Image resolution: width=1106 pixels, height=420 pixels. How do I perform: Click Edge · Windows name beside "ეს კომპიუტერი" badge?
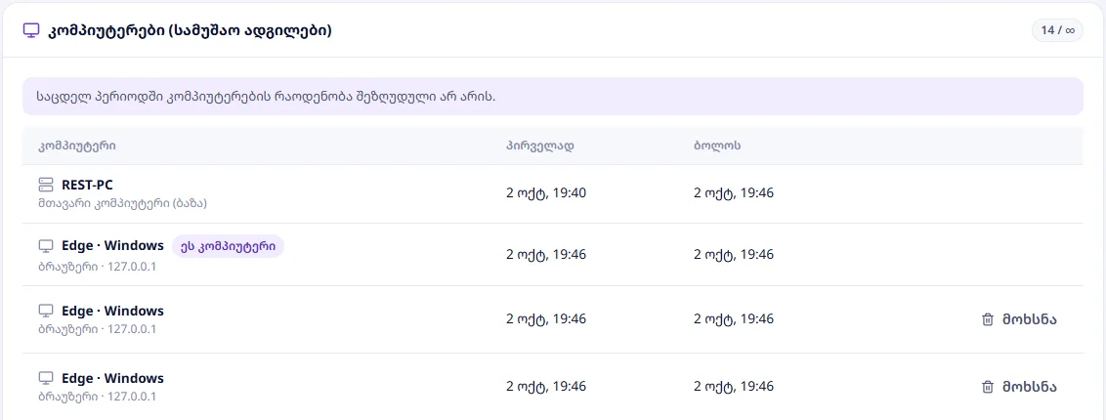(x=113, y=246)
